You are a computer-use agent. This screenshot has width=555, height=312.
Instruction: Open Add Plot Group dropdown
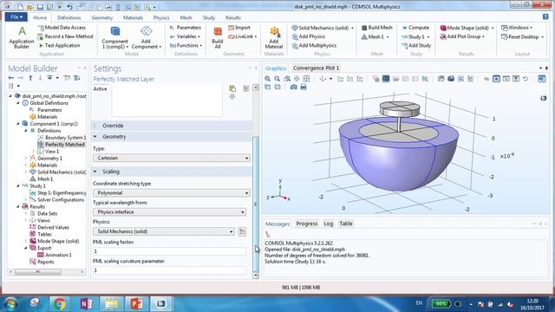(x=462, y=36)
